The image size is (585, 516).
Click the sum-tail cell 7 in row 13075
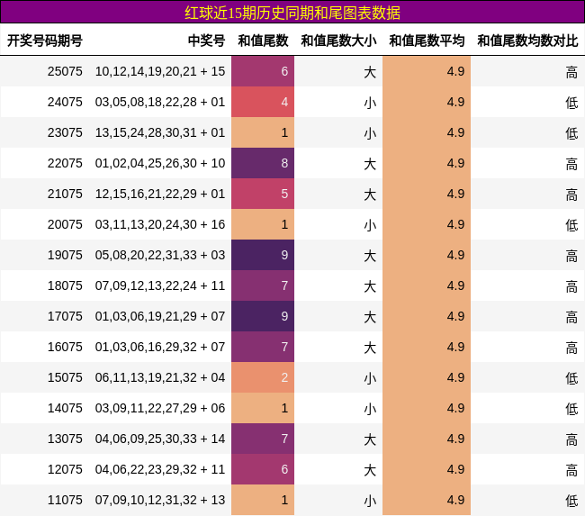263,439
